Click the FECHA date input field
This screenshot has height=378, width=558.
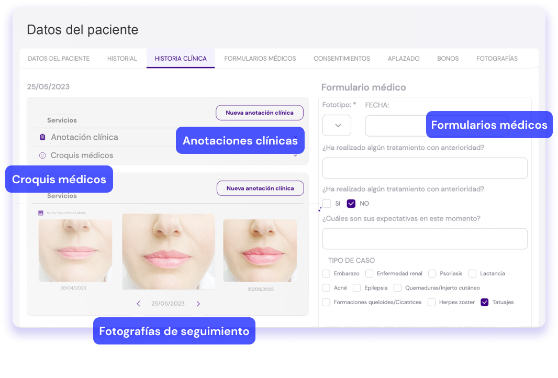click(x=396, y=126)
